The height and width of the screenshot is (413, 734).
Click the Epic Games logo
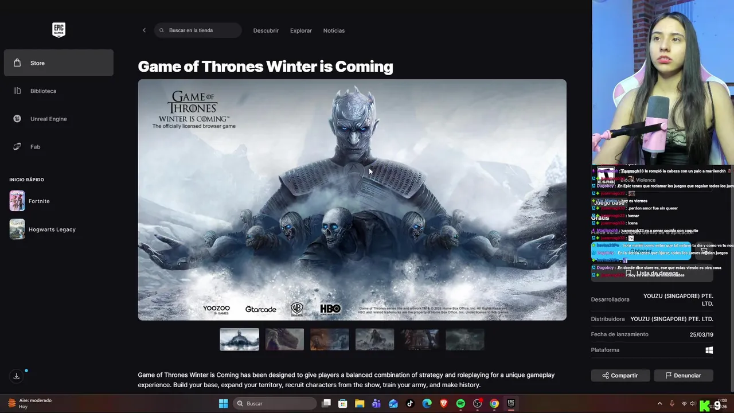pyautogui.click(x=58, y=30)
